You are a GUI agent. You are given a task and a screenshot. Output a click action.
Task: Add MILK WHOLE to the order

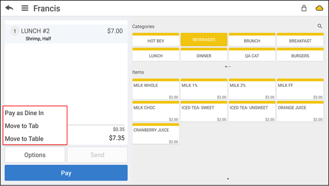pyautogui.click(x=156, y=89)
